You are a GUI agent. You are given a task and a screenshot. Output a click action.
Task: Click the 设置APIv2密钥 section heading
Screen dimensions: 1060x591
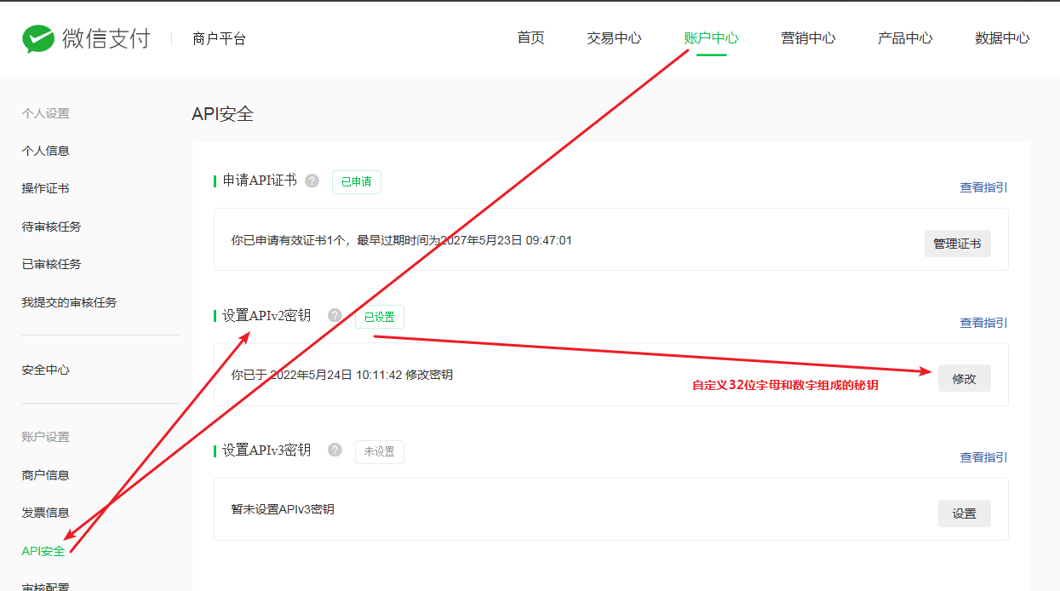coord(266,315)
